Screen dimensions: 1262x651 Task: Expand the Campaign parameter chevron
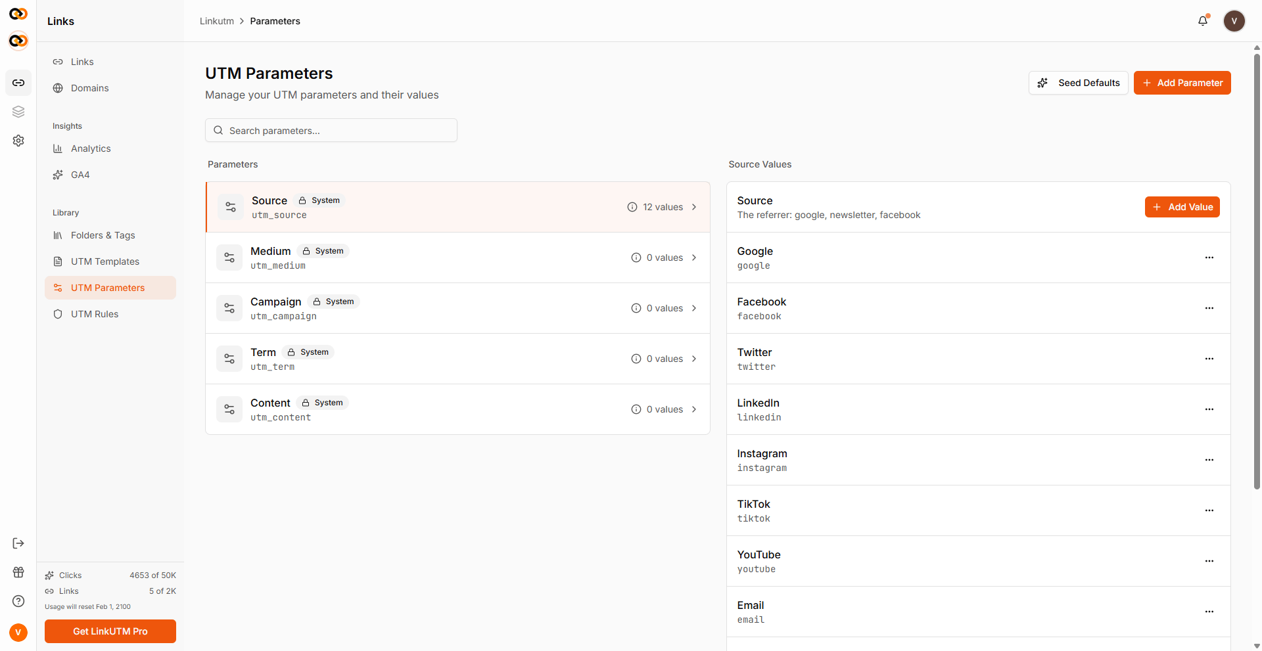(694, 308)
